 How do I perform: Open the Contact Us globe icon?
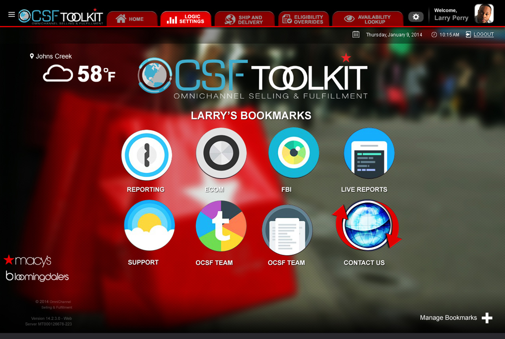[x=367, y=225]
